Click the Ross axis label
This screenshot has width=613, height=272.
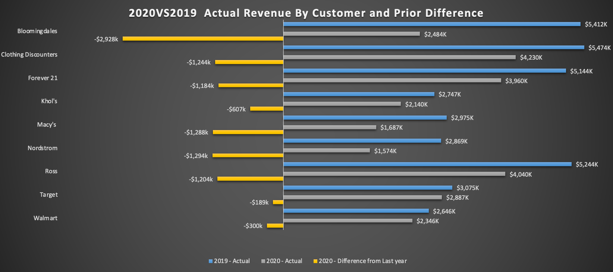[x=51, y=171]
